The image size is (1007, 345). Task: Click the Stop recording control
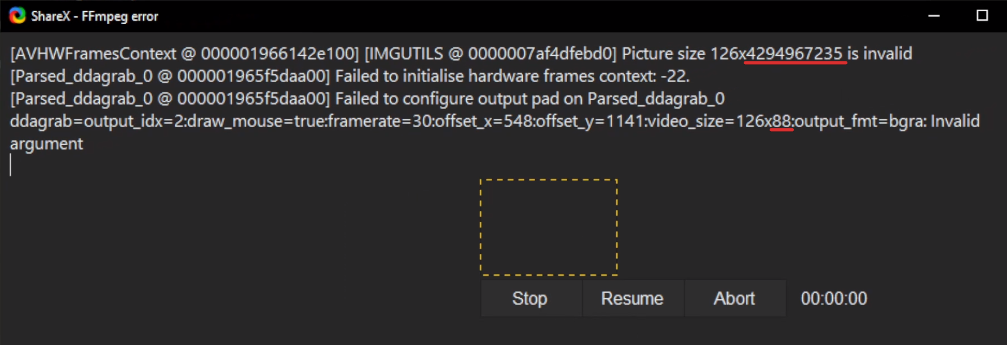tap(530, 298)
